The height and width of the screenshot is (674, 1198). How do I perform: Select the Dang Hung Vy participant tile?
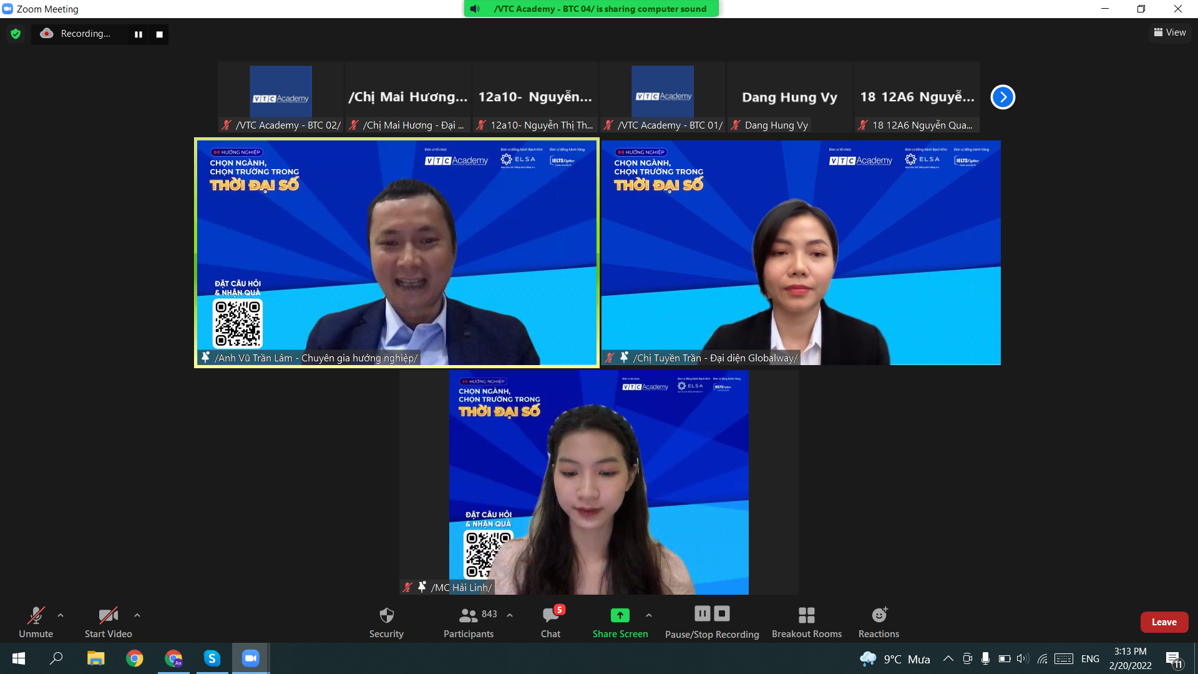pyautogui.click(x=789, y=97)
